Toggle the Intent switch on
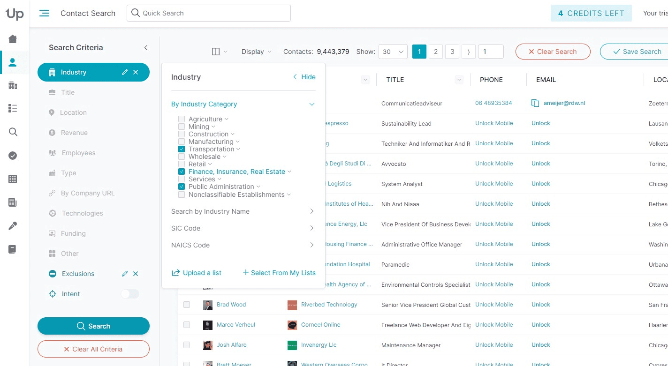This screenshot has width=668, height=366. 130,294
